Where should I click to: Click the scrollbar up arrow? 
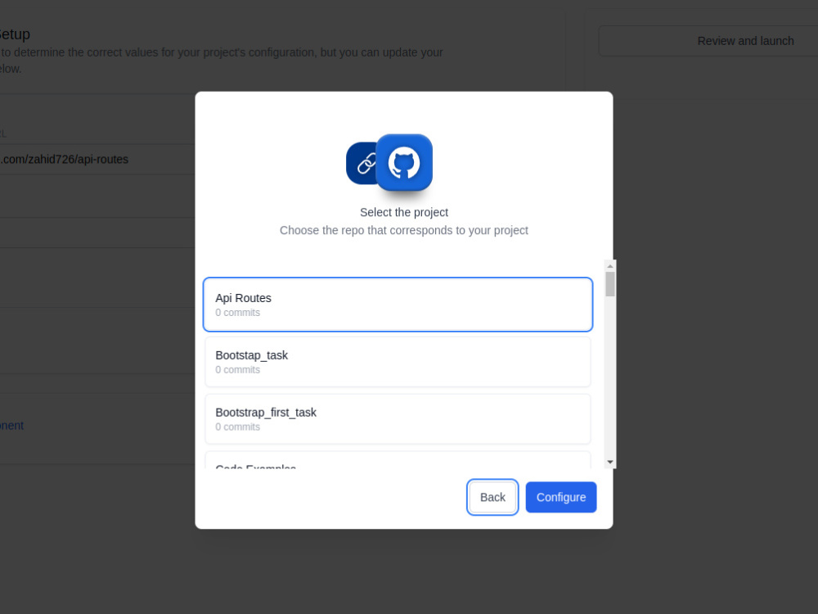(x=610, y=266)
